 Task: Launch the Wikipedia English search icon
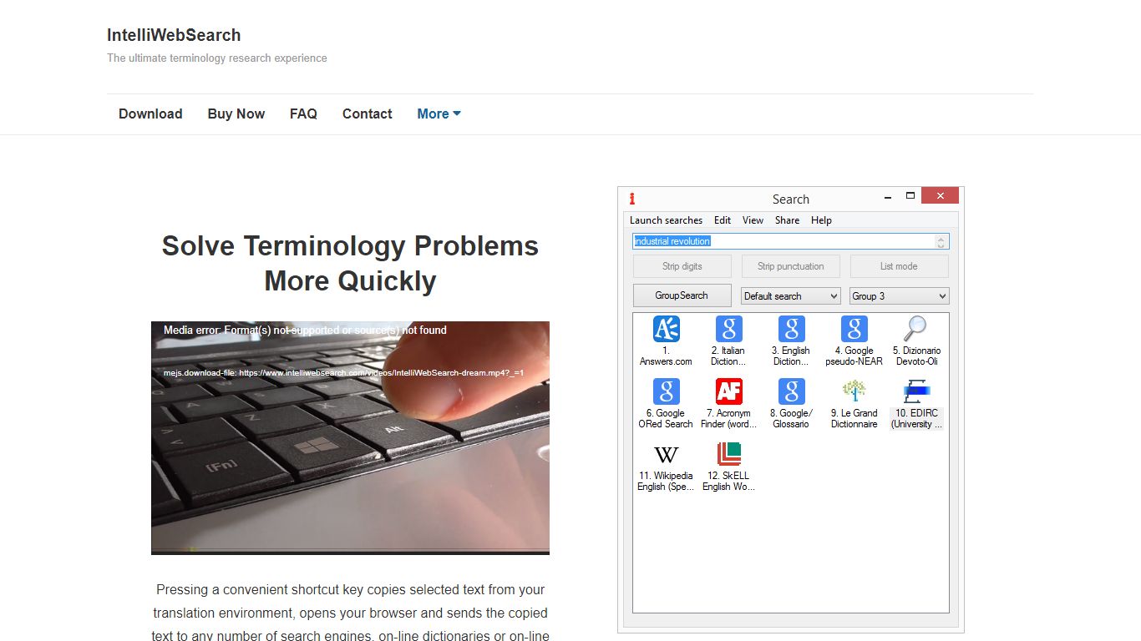(666, 454)
